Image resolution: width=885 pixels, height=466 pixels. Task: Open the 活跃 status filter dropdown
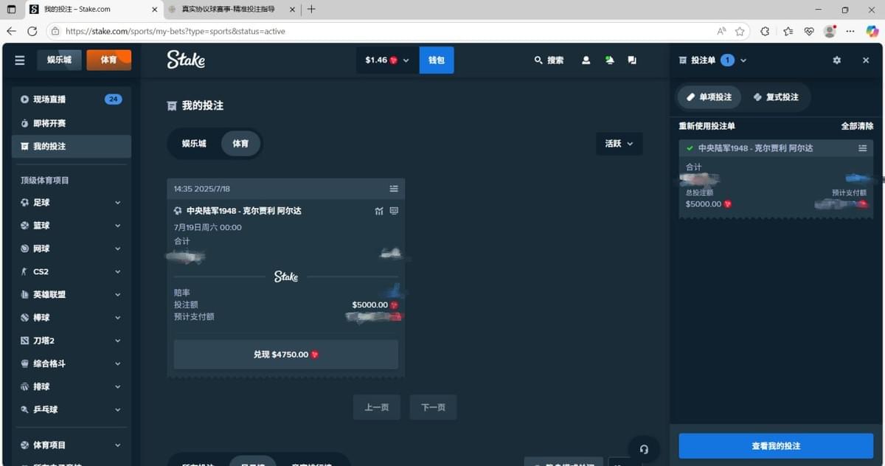[619, 144]
